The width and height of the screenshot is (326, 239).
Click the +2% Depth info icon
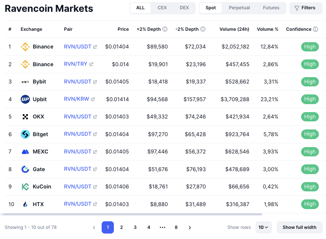[165, 30]
